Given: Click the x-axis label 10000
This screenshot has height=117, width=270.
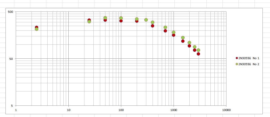Looking at the screenshot, I should (x=226, y=110).
